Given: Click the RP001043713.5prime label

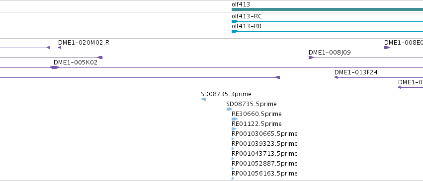Looking at the screenshot, I should 264,154.
